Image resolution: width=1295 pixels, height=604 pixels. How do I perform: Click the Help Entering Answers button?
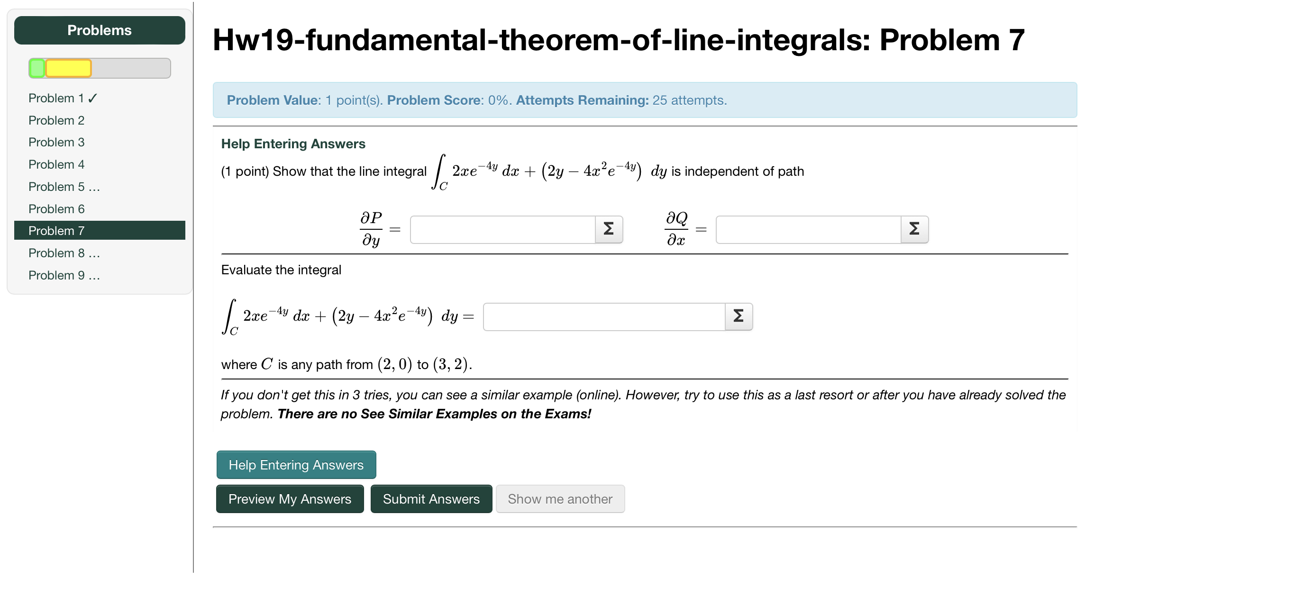point(296,464)
